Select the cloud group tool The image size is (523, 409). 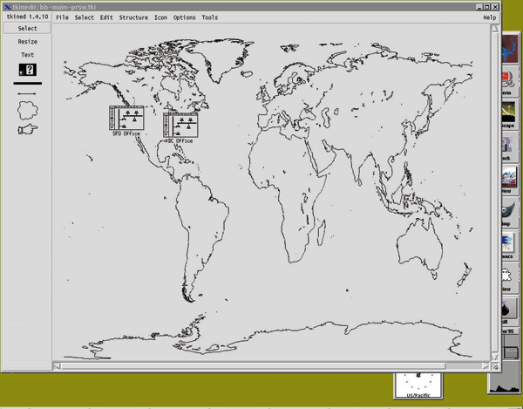pos(27,111)
